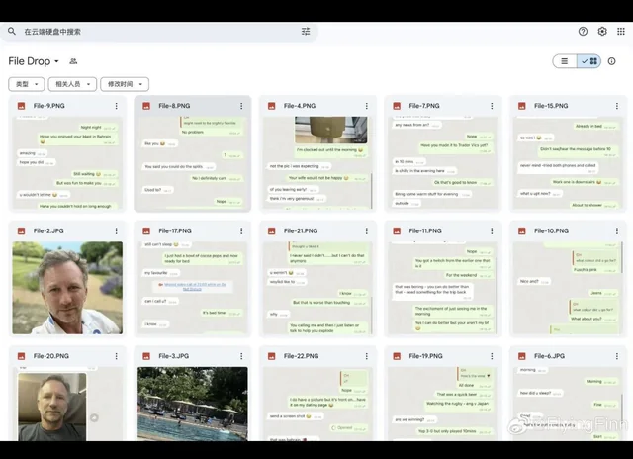The height and width of the screenshot is (459, 633).
Task: Show folder details info icon
Action: point(612,61)
